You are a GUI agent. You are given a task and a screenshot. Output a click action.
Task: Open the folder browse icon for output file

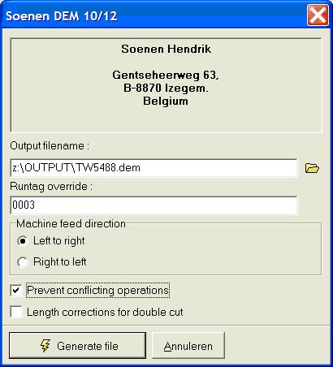tap(312, 168)
